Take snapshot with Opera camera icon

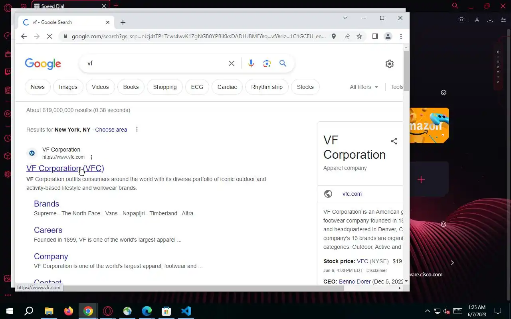point(461,20)
